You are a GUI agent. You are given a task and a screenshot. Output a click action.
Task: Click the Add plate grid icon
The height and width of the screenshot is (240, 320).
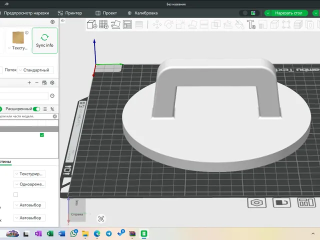tap(103, 24)
